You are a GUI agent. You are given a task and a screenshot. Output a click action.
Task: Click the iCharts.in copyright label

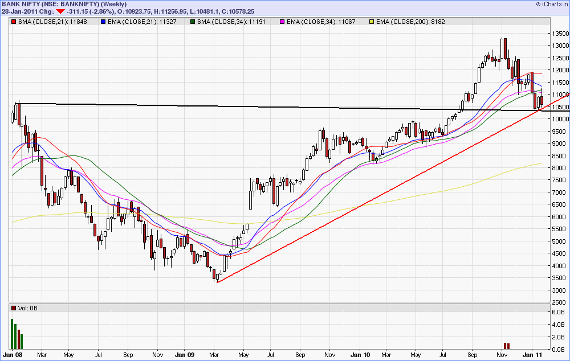point(552,4)
